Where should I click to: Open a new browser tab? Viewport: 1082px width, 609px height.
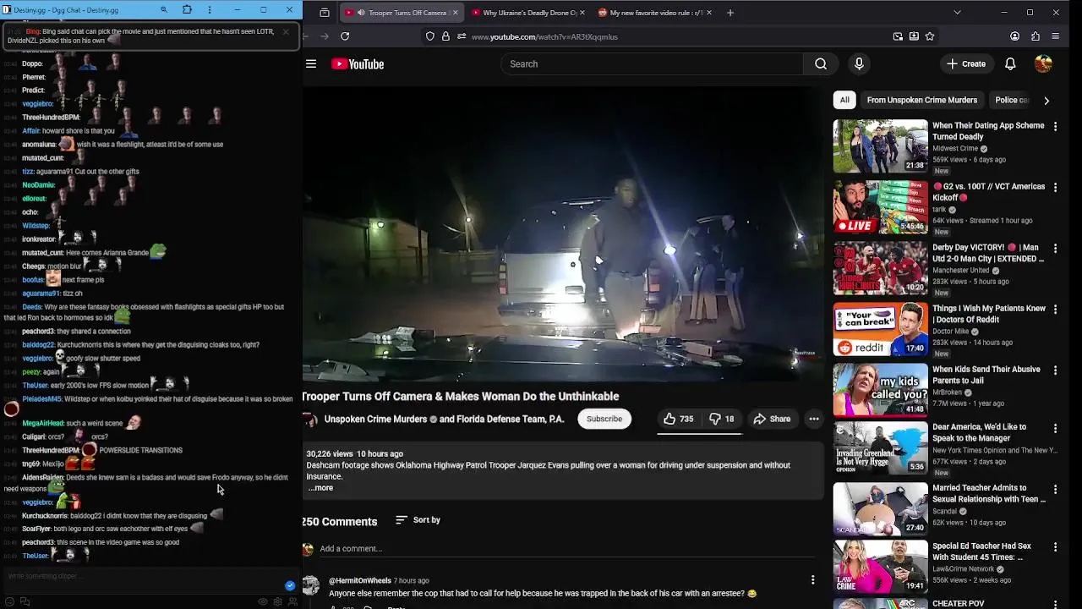pos(730,13)
